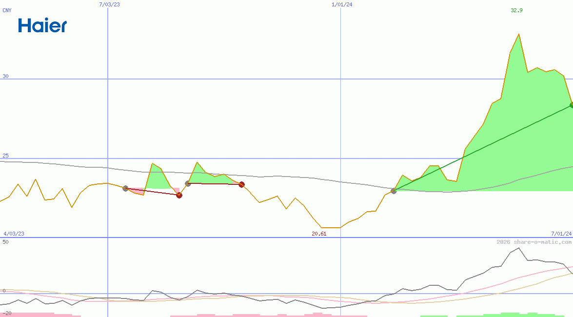Click the CNY currency label
Image resolution: width=573 pixels, height=317 pixels.
[x=7, y=10]
